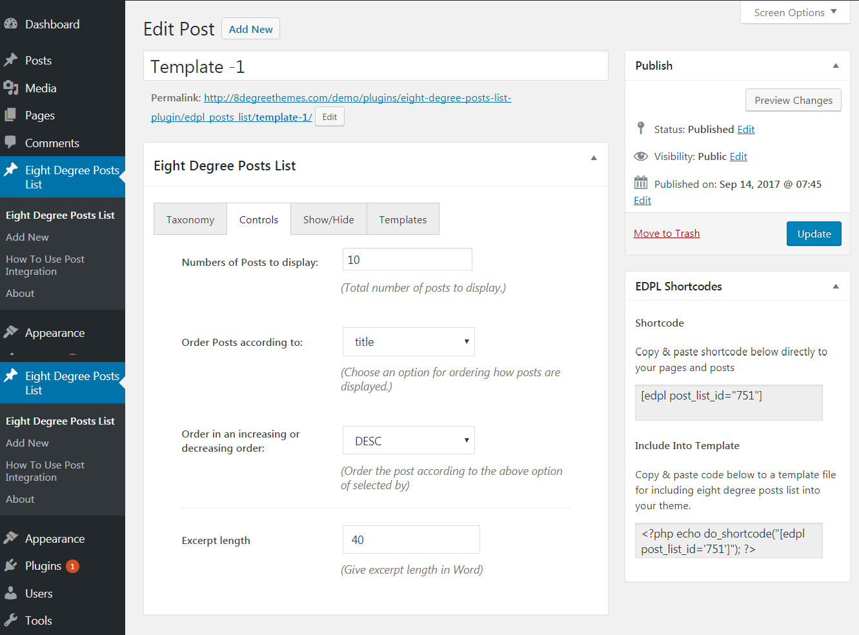Click the Excerpt length input field
859x635 pixels.
(411, 539)
